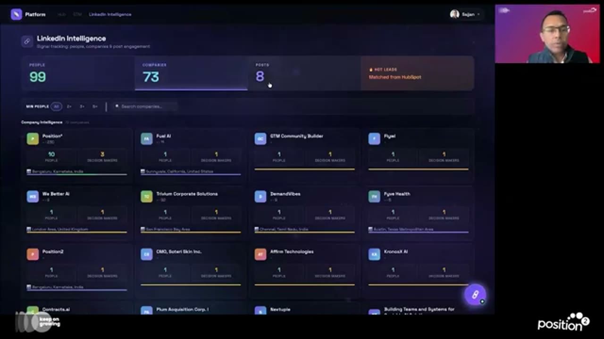Click the DemandVibes avatar icon
The width and height of the screenshot is (604, 339).
(260, 197)
